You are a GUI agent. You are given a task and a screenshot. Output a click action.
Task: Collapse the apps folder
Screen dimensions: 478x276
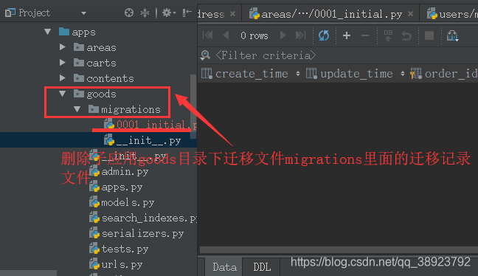[x=47, y=32]
